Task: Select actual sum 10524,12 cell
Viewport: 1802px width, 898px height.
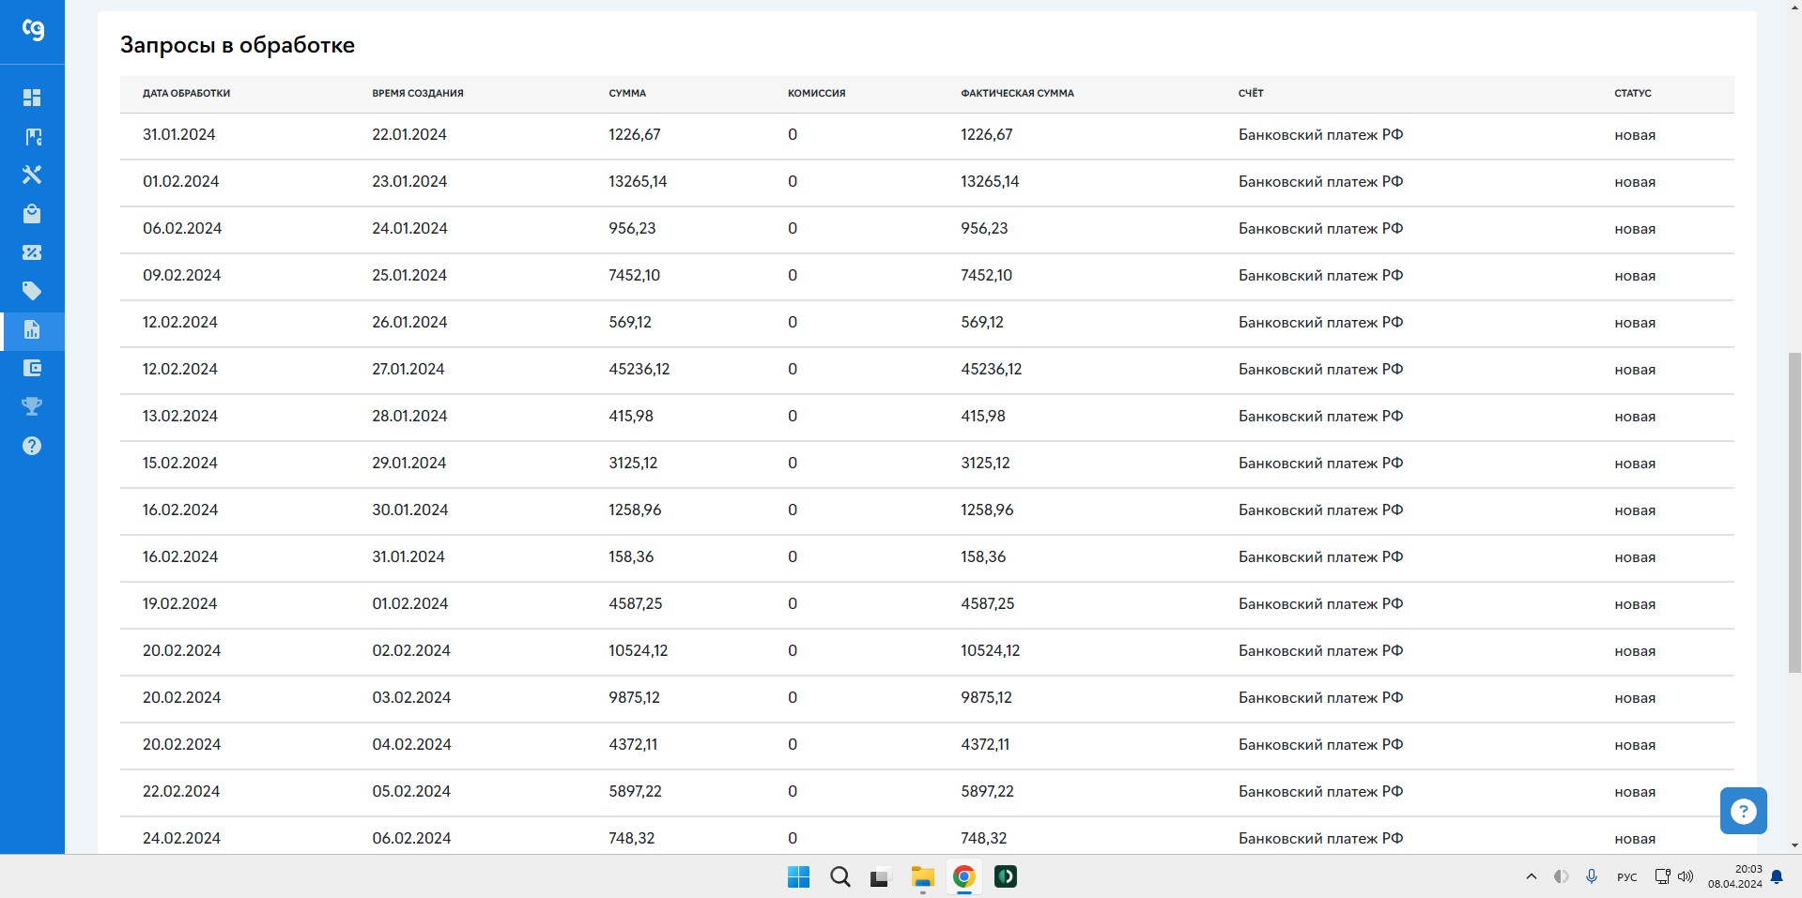Action: coord(990,650)
